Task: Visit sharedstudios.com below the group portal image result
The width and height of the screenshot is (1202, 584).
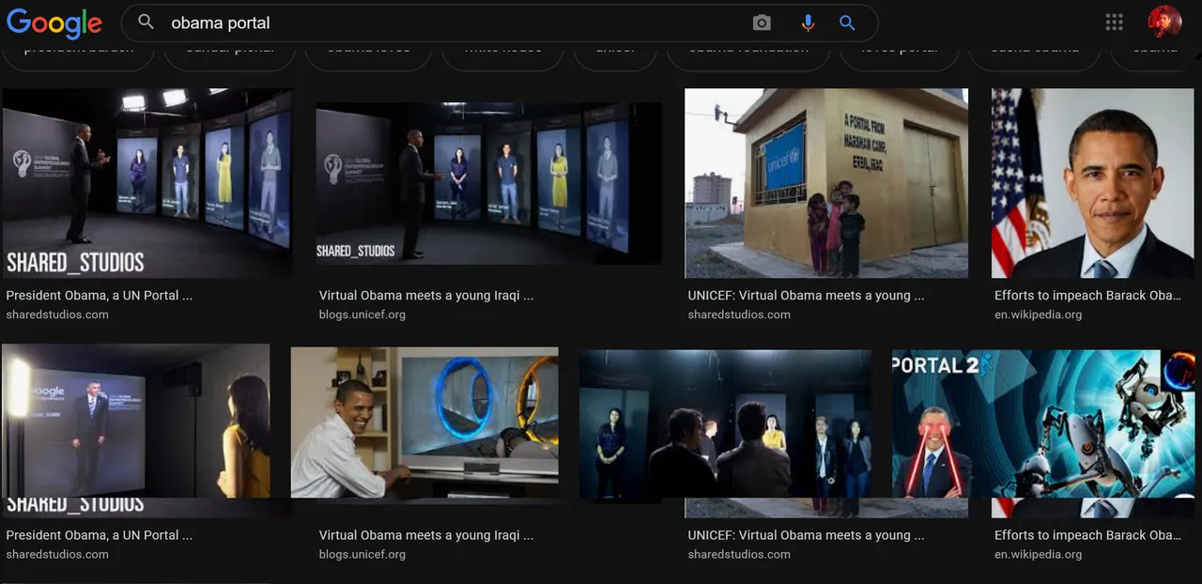Action: coord(739,555)
